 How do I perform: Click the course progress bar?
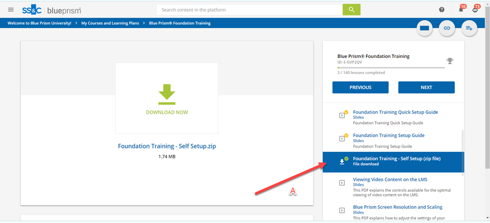tap(391, 68)
